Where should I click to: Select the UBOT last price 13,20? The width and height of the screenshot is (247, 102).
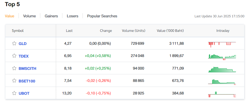coord(67,93)
